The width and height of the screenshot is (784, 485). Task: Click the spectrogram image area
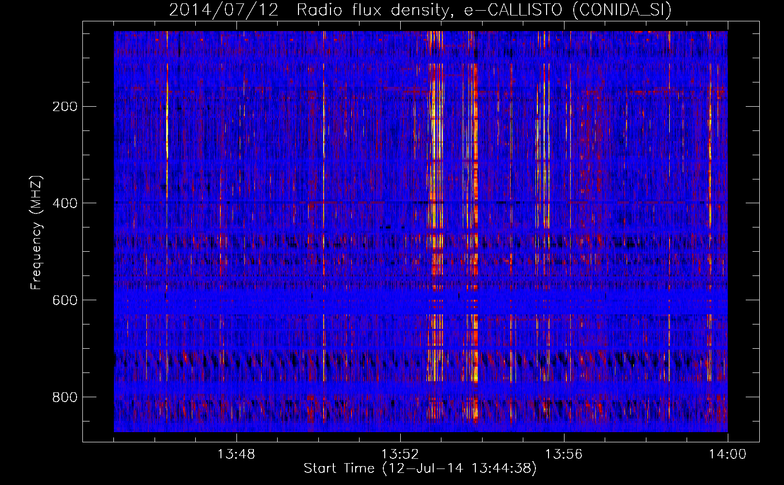coord(421,231)
